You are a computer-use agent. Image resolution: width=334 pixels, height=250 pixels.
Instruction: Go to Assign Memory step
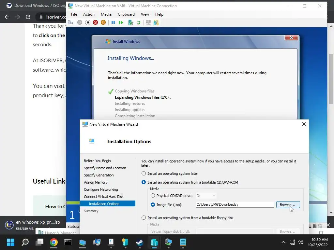[x=96, y=182]
